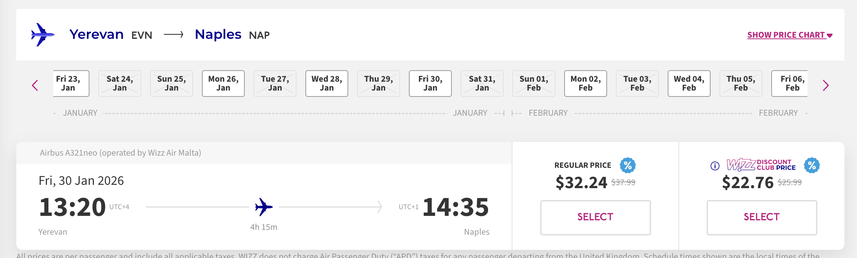Select the Mon 26, Jan date tab
857x258 pixels.
pyautogui.click(x=223, y=84)
